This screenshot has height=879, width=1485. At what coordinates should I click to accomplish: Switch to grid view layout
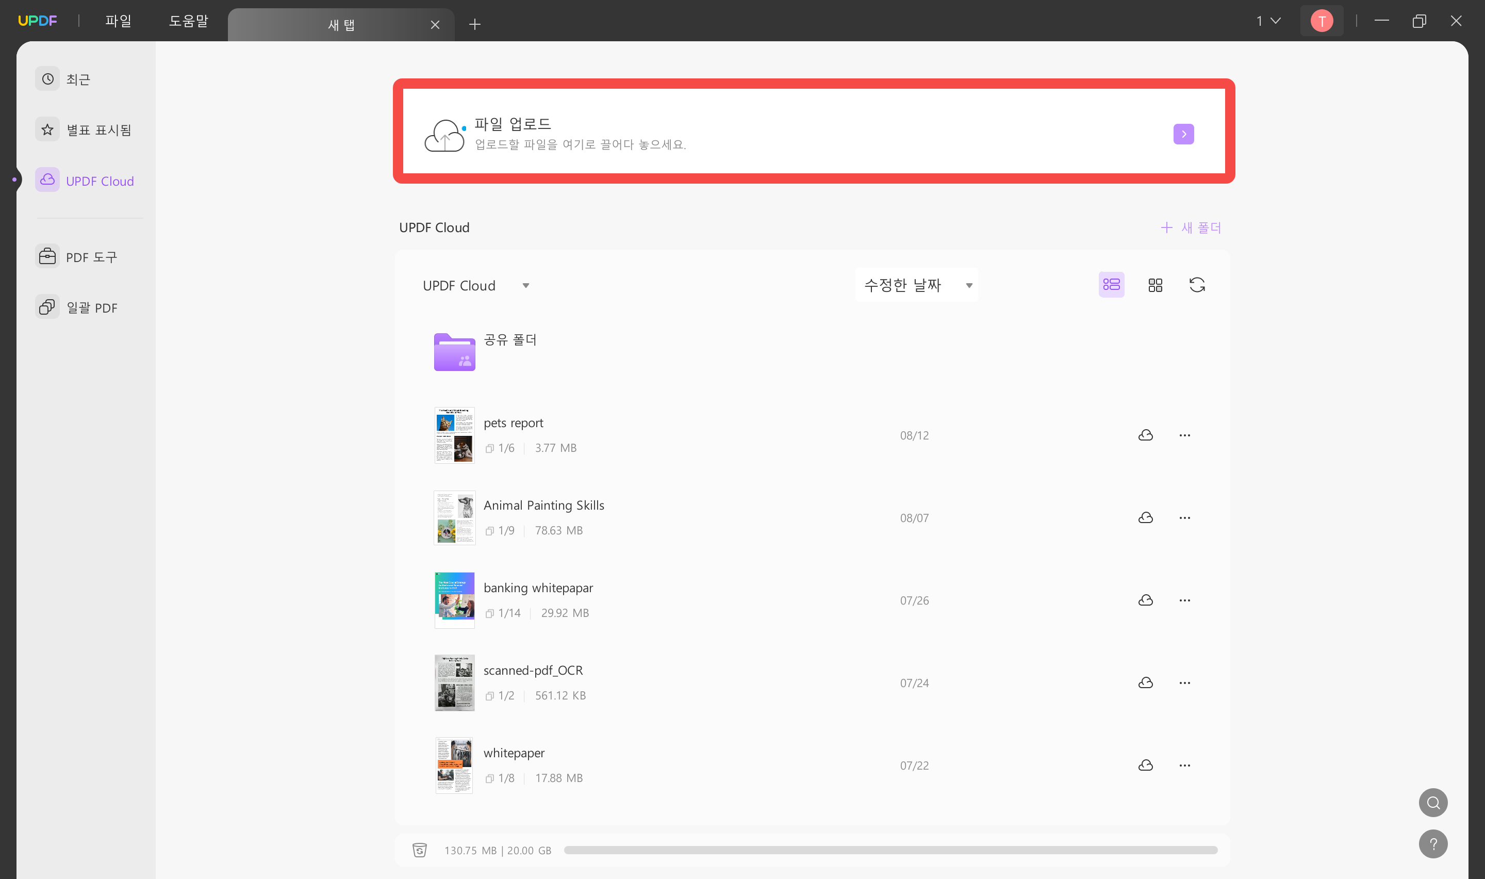click(x=1154, y=285)
